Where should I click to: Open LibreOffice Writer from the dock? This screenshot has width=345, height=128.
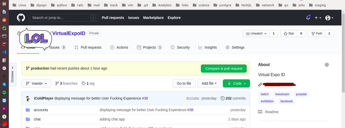coord(4,12)
